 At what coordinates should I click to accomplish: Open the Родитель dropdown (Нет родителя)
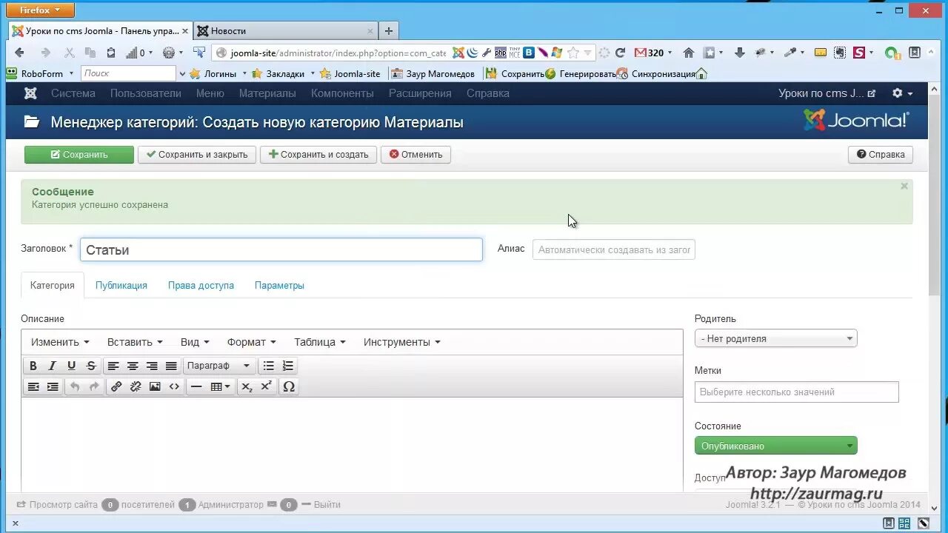point(775,338)
